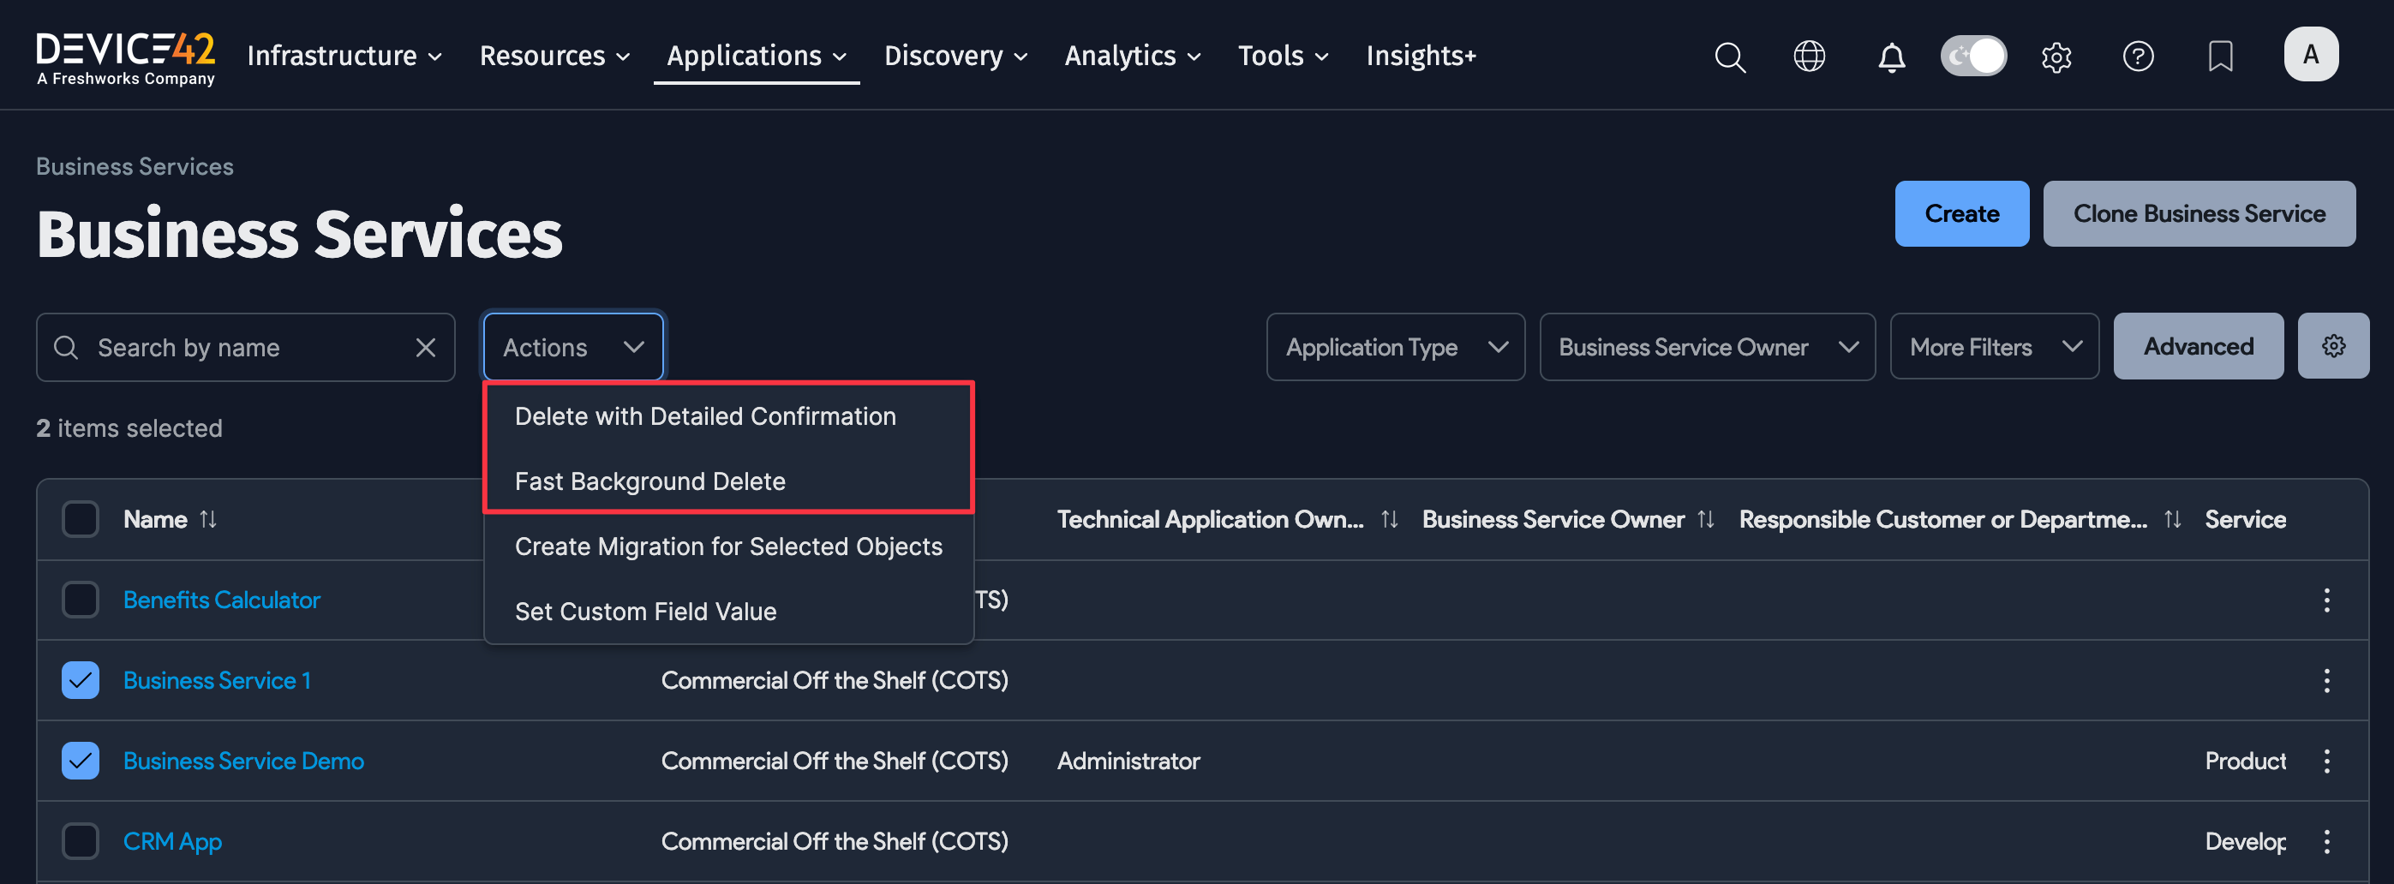
Task: Click into the Search by name field
Action: (x=242, y=348)
